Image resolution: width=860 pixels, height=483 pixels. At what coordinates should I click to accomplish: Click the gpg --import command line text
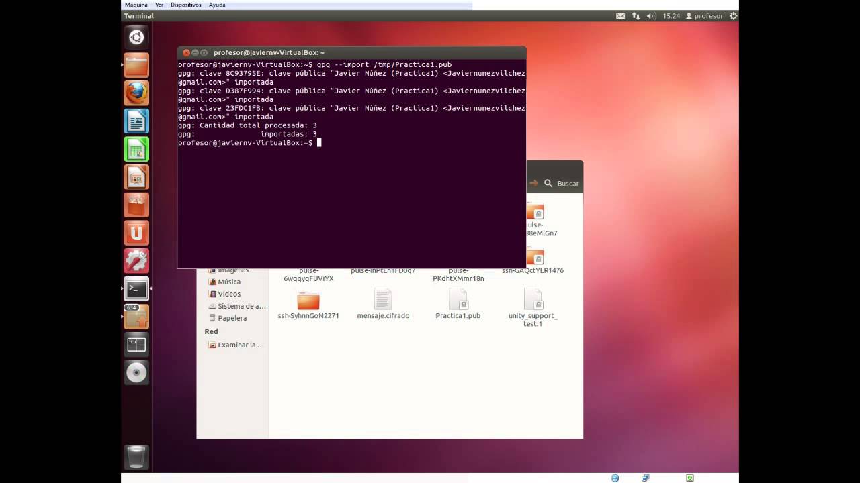(384, 64)
